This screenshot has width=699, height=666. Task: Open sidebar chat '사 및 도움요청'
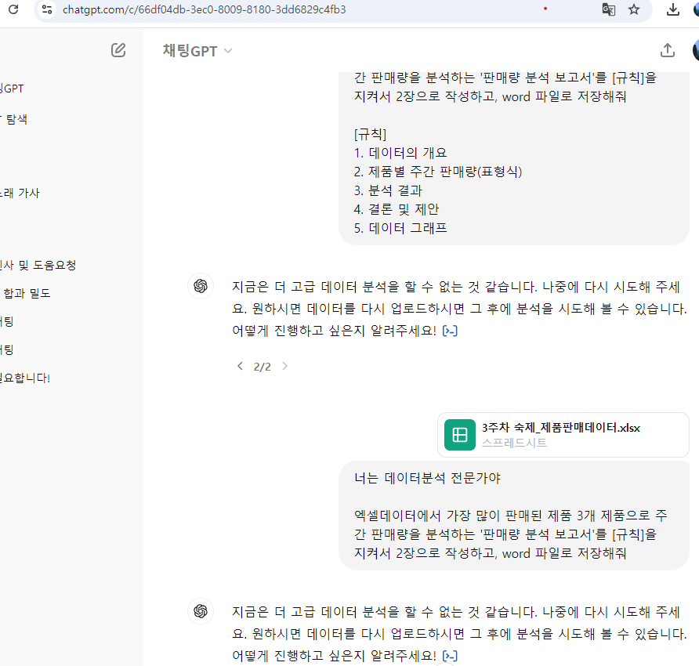tap(38, 266)
